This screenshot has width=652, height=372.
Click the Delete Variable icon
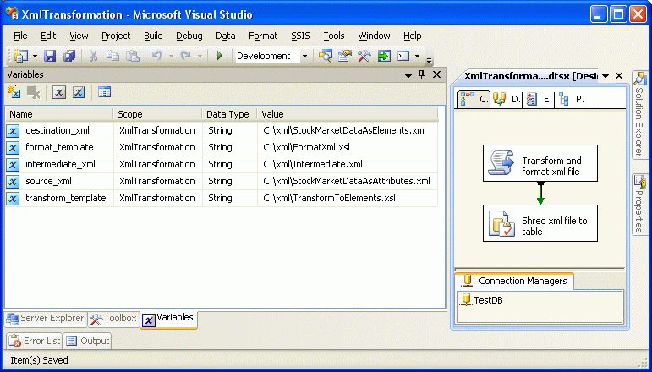[33, 92]
